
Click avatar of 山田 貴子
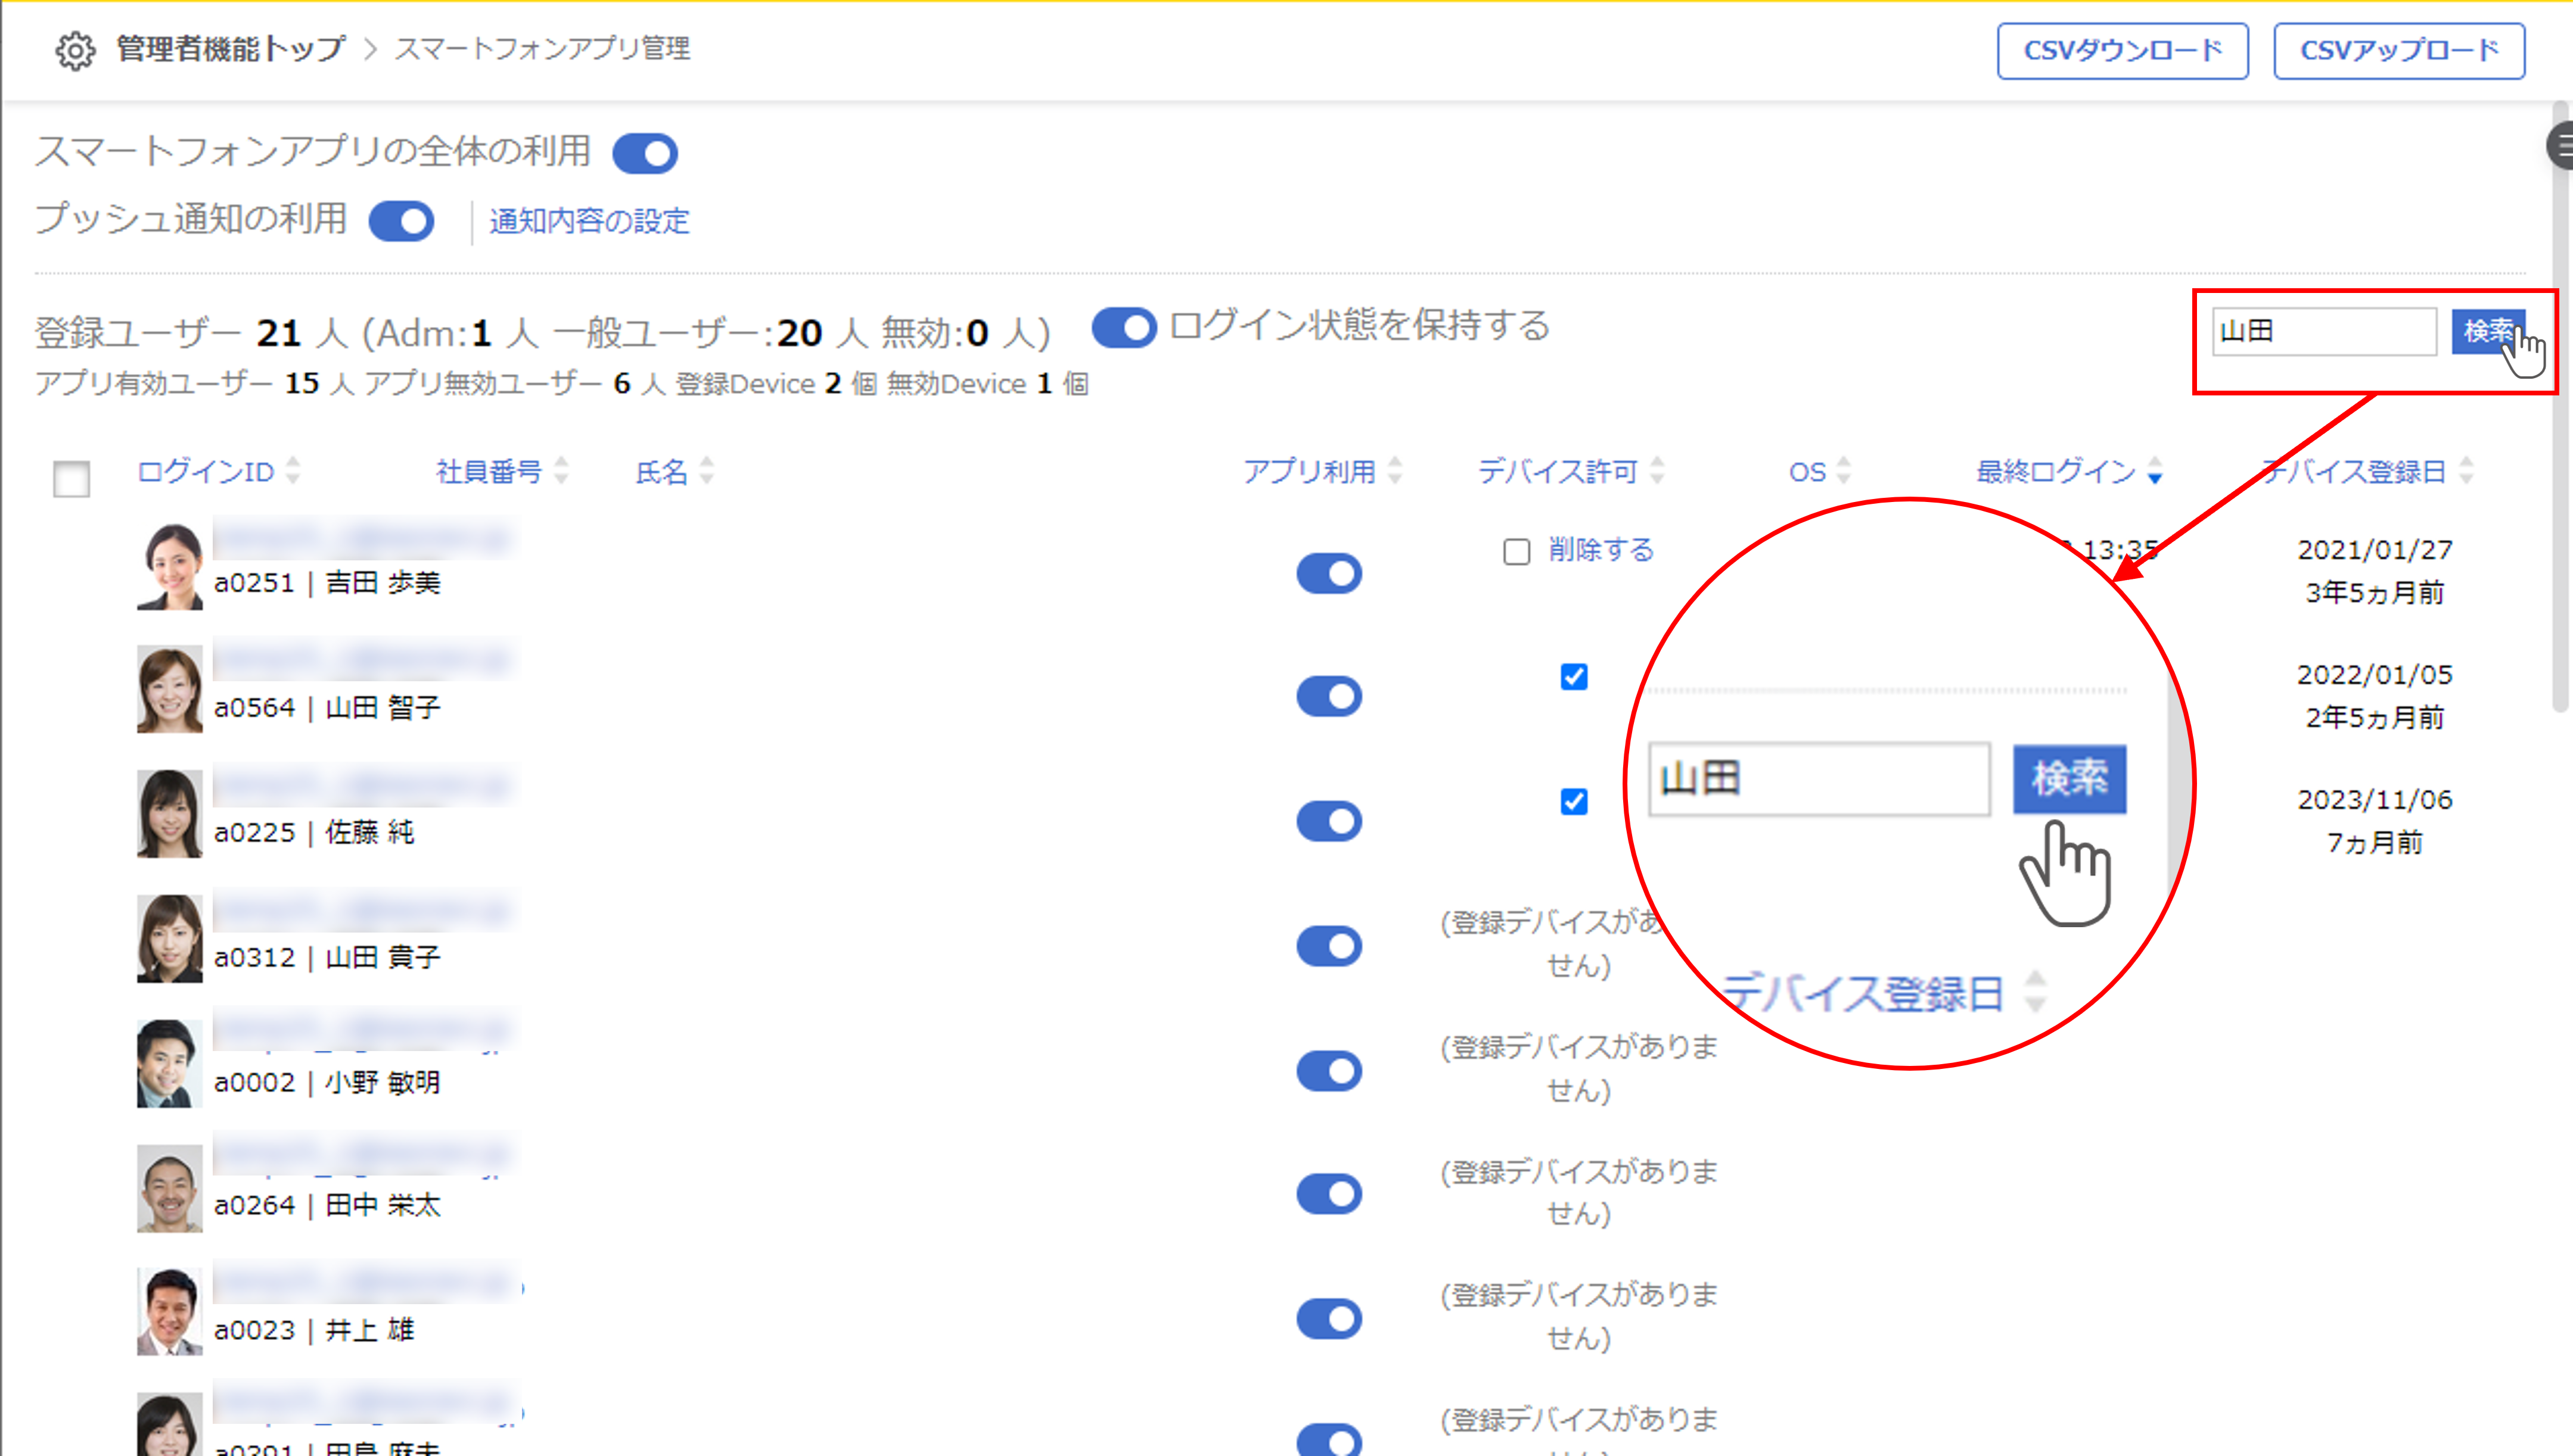[169, 939]
